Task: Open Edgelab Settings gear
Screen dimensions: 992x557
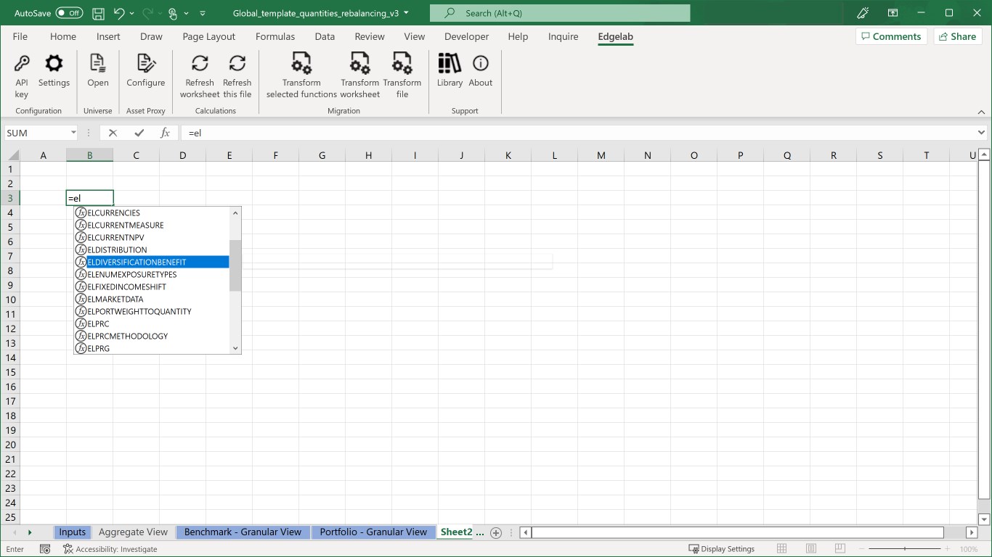Action: coord(54,71)
